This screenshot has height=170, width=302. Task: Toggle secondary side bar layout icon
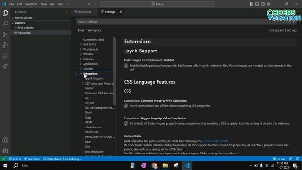tap(263, 4)
